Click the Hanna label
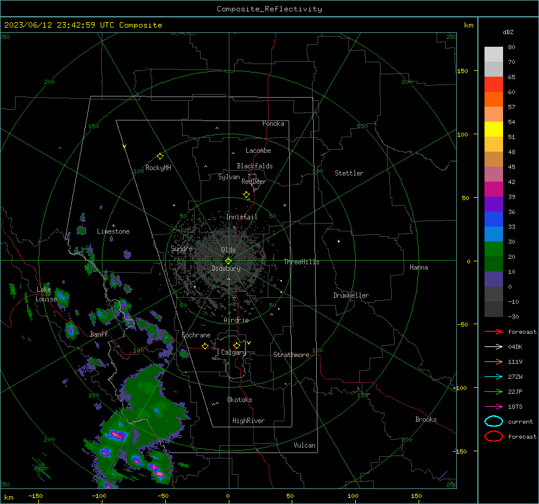539x504 pixels. point(419,267)
